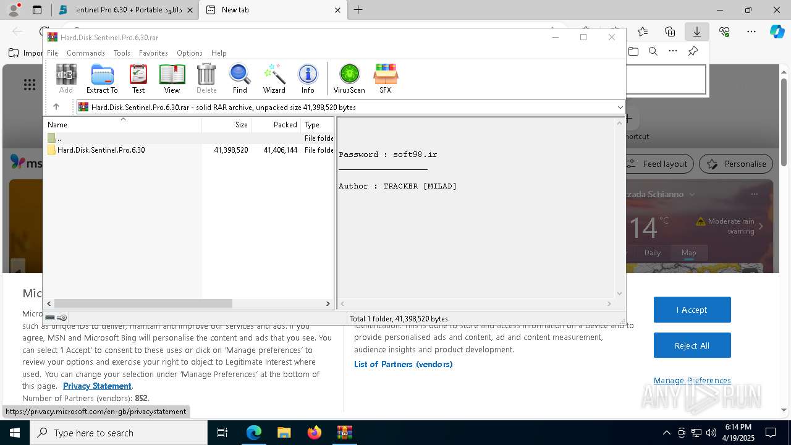Show archive Info
The width and height of the screenshot is (791, 445).
[x=308, y=78]
